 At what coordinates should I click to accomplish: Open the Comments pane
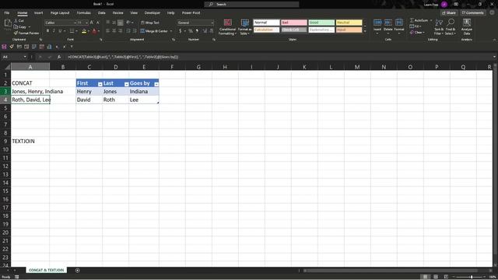[x=472, y=12]
